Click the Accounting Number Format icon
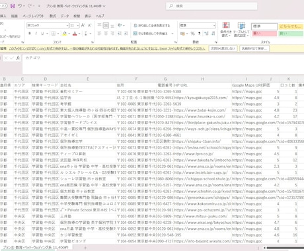This screenshot has height=251, width=304. [182, 34]
